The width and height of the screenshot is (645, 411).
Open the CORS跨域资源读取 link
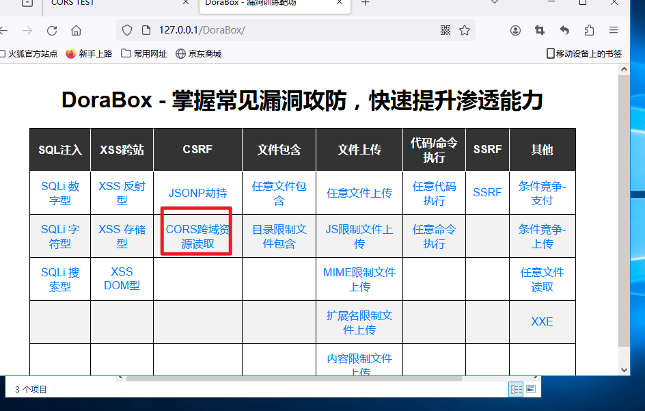click(x=198, y=237)
